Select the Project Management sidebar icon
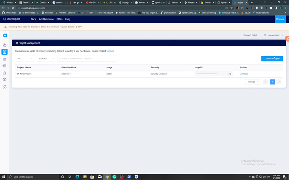The height and width of the screenshot is (180, 289). click(5, 52)
